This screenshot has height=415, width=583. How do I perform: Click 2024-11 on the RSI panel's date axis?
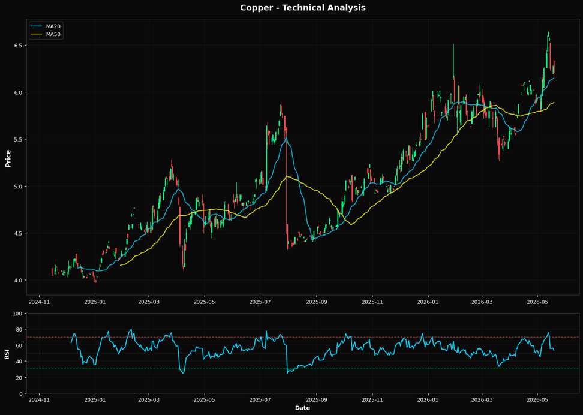39,400
